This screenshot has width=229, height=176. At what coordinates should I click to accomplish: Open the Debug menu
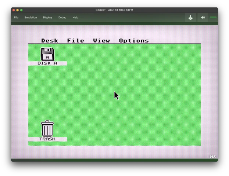62,18
